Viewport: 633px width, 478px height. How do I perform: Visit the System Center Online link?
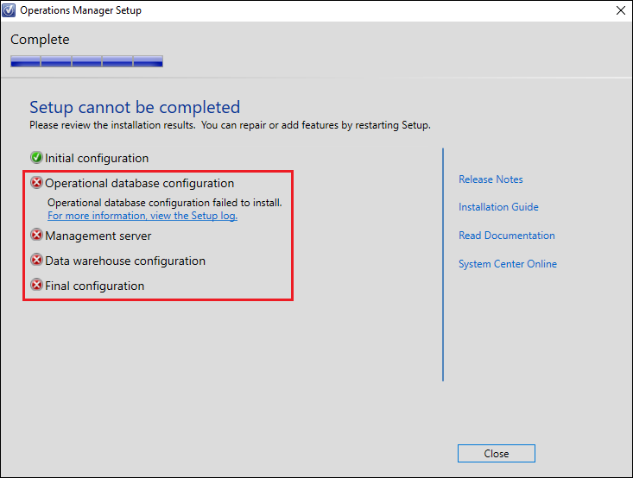click(x=508, y=264)
